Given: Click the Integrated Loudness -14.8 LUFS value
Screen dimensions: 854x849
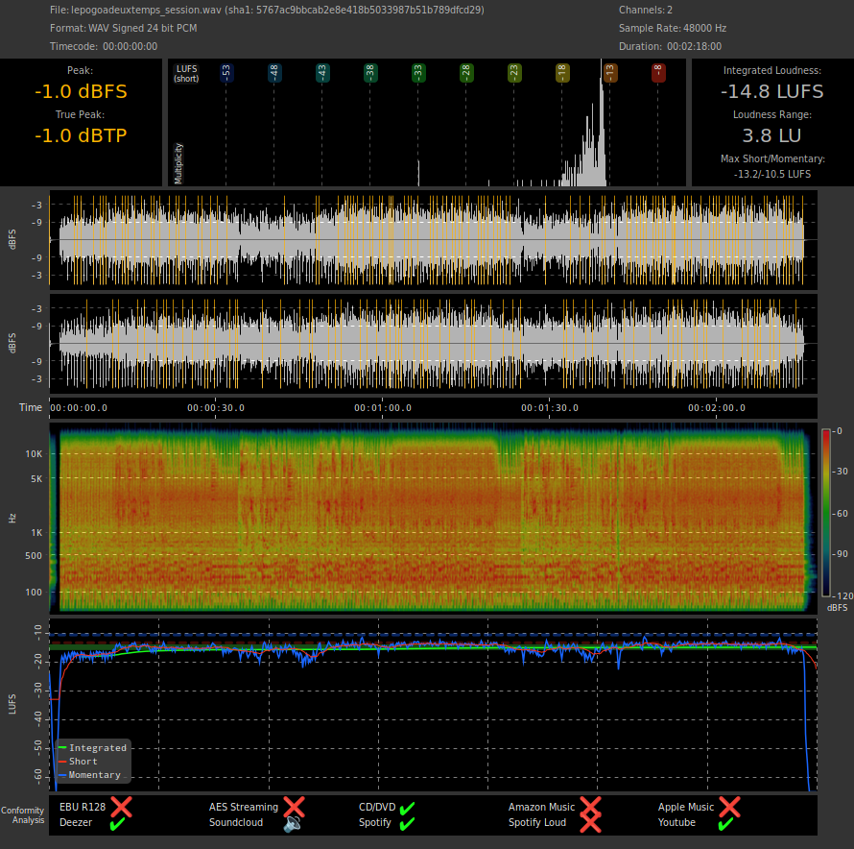Looking at the screenshot, I should (772, 91).
